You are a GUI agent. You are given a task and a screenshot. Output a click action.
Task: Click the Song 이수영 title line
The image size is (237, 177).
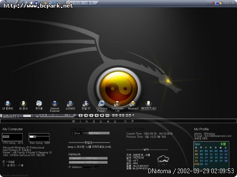point(89,147)
